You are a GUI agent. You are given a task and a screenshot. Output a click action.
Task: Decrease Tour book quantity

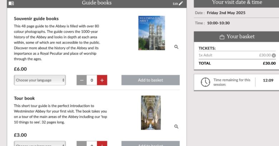click(x=82, y=144)
